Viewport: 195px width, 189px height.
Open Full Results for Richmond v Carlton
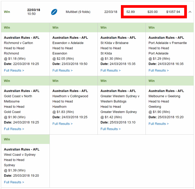click(x=14, y=70)
